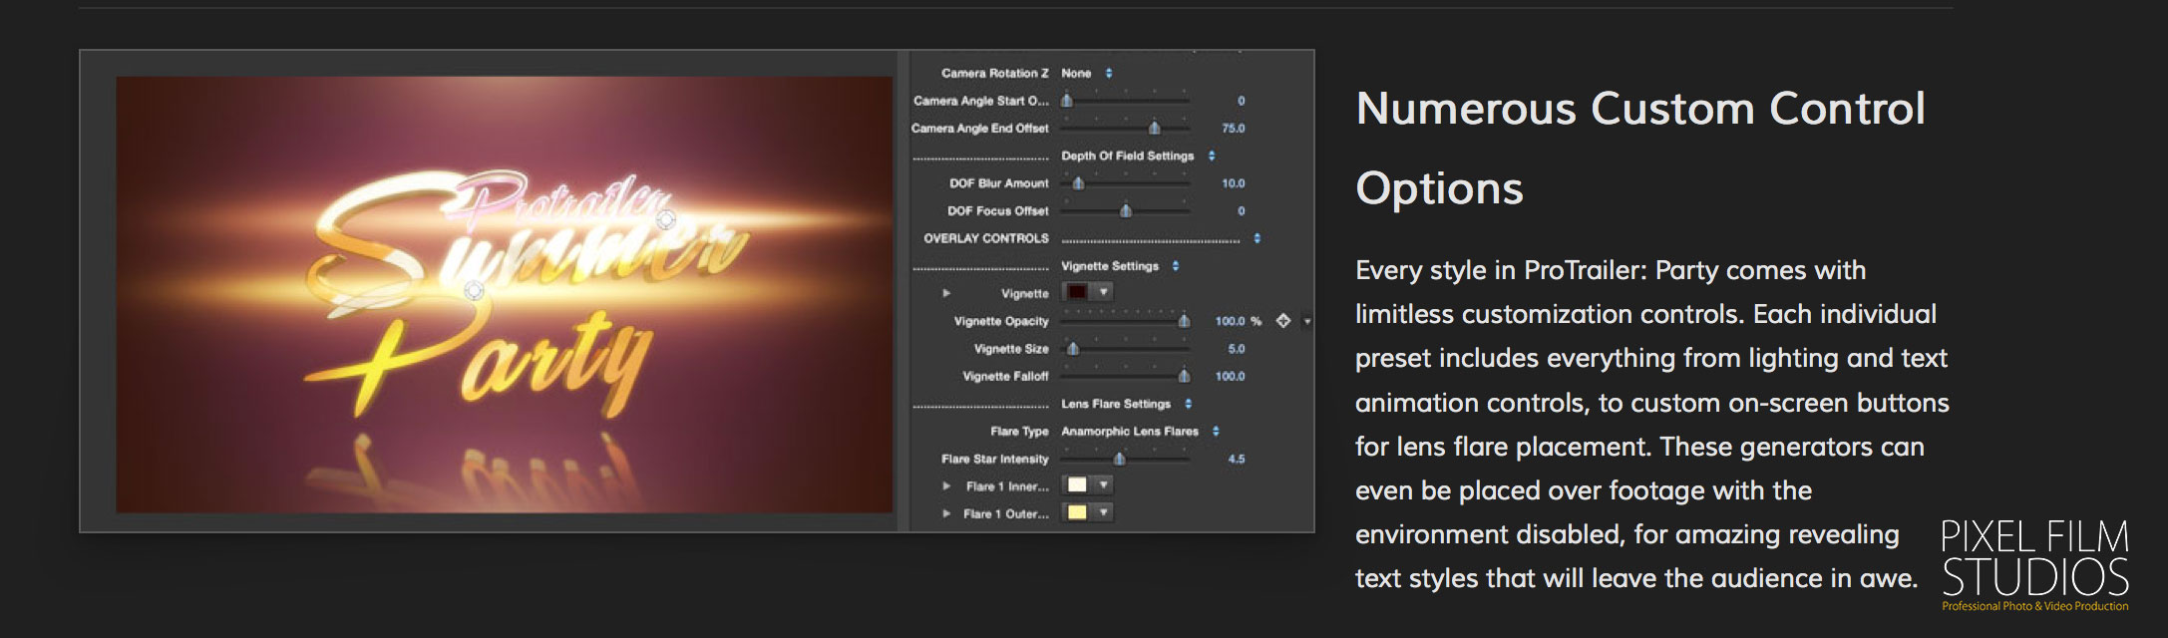
Task: Click the DOF Blur Amount slider handle
Action: (1078, 183)
